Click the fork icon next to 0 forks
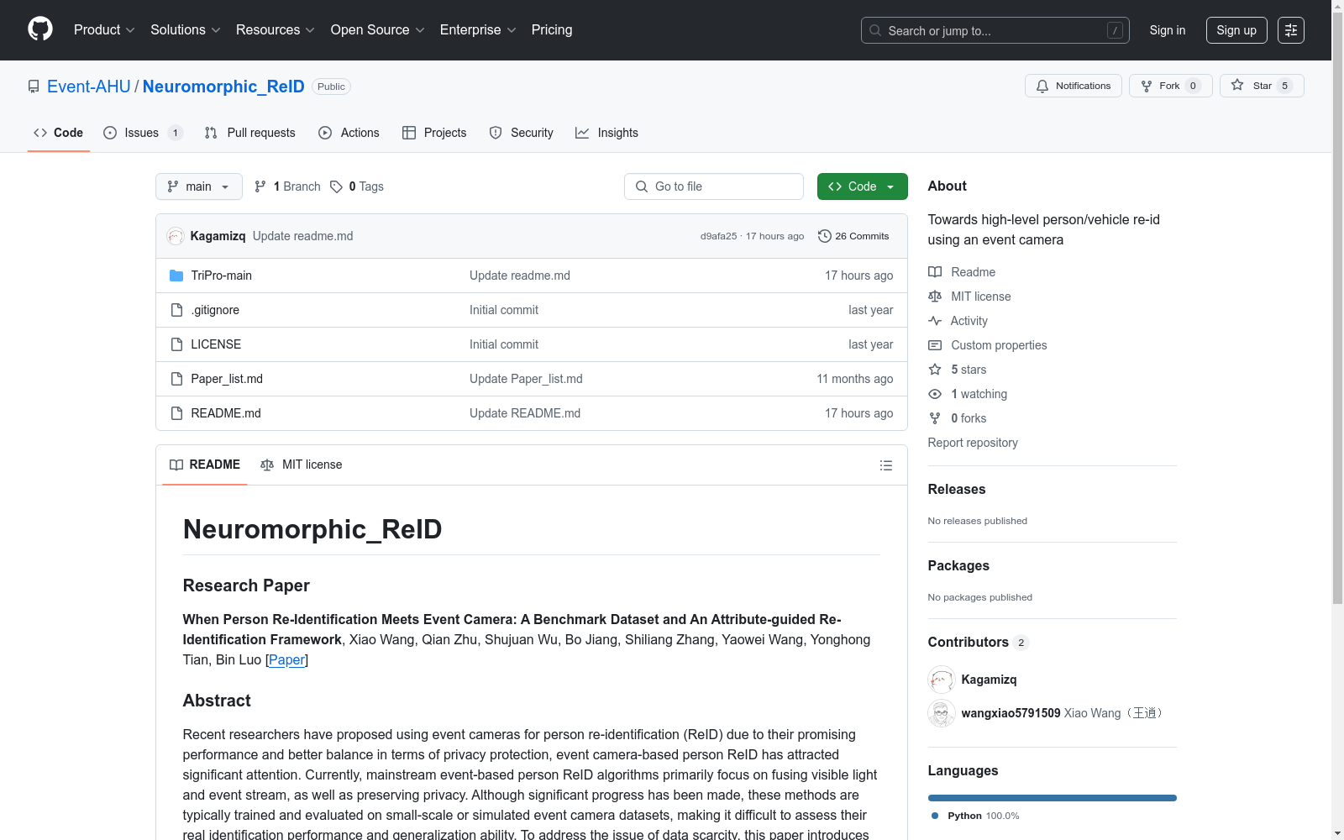The height and width of the screenshot is (840, 1344). (x=935, y=418)
